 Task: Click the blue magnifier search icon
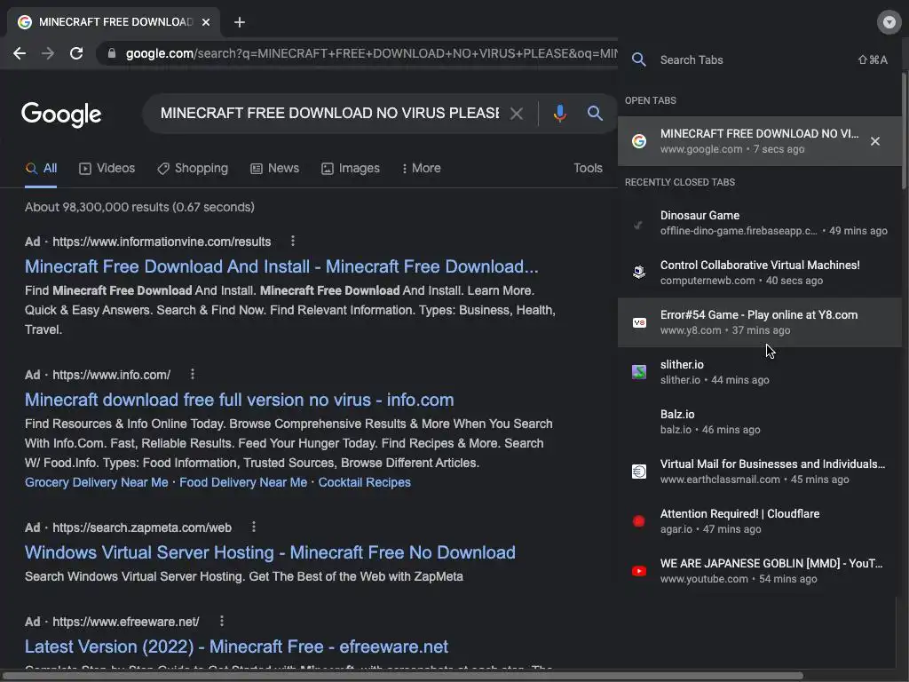pyautogui.click(x=595, y=113)
